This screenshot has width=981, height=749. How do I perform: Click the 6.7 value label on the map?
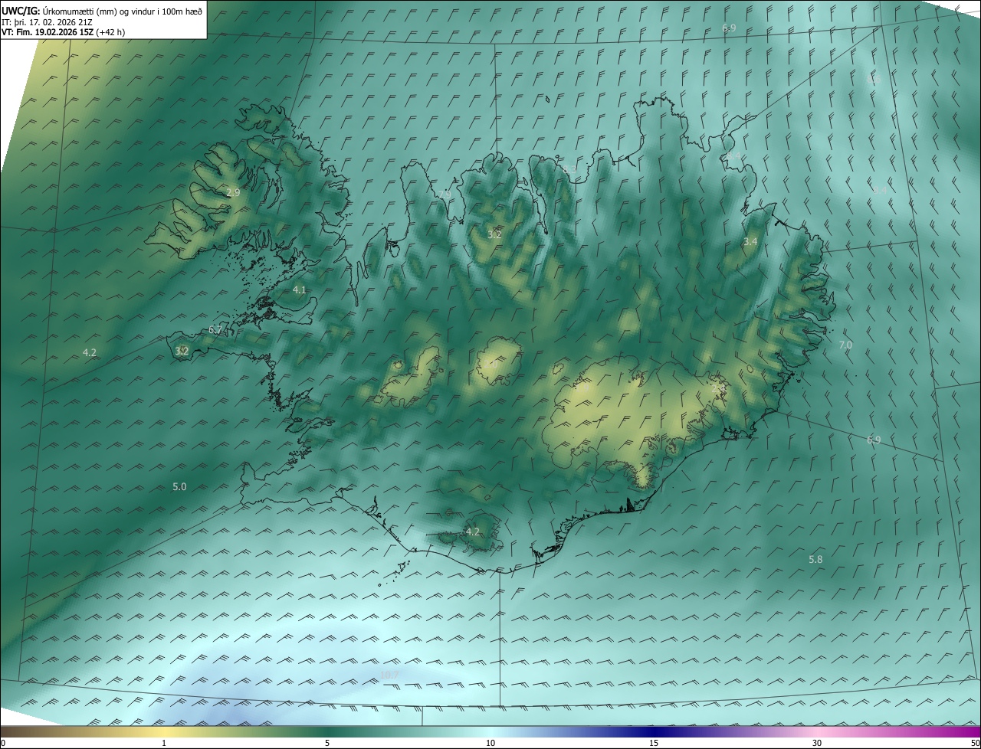tap(215, 330)
